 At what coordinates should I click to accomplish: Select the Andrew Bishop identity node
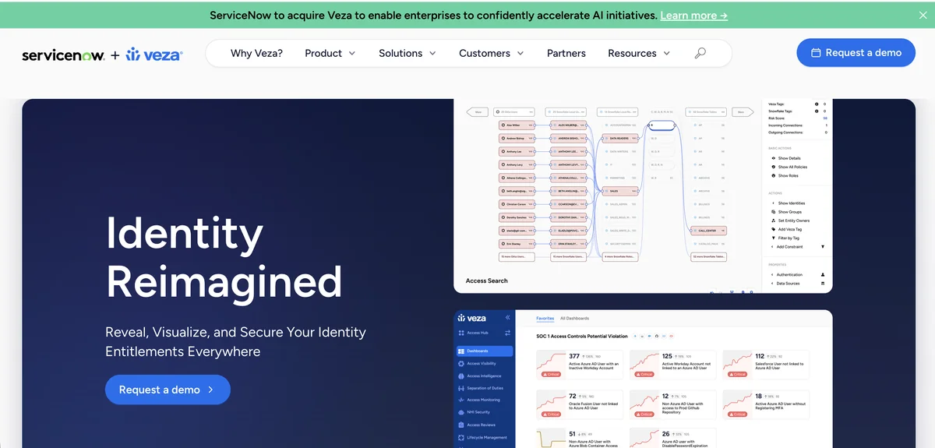pyautogui.click(x=517, y=138)
